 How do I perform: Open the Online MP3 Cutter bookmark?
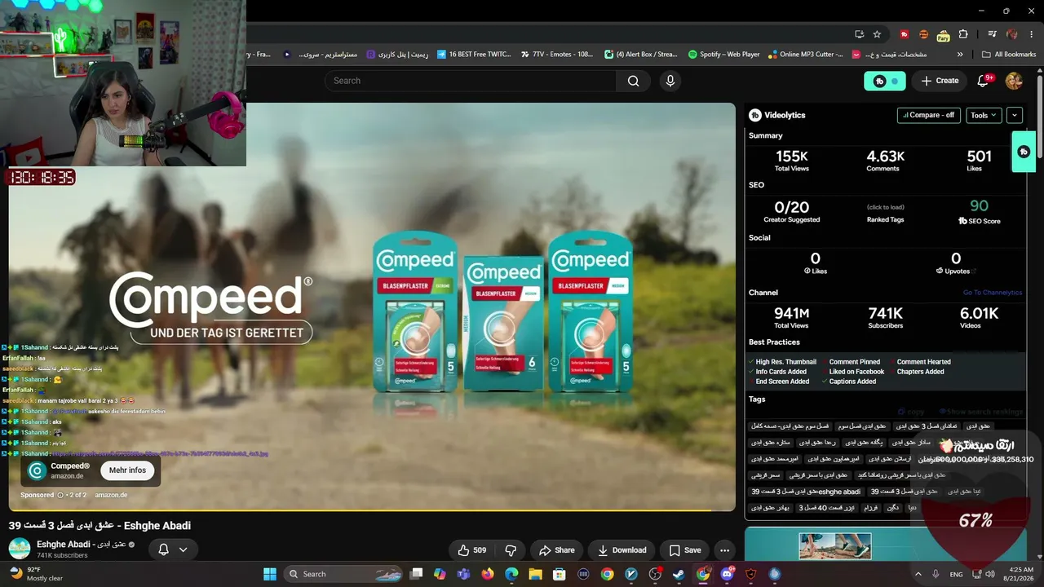805,55
